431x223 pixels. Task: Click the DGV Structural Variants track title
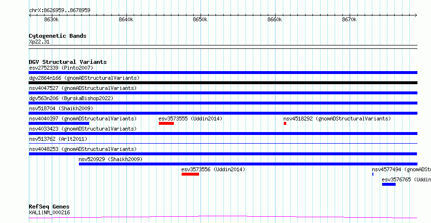pyautogui.click(x=68, y=62)
